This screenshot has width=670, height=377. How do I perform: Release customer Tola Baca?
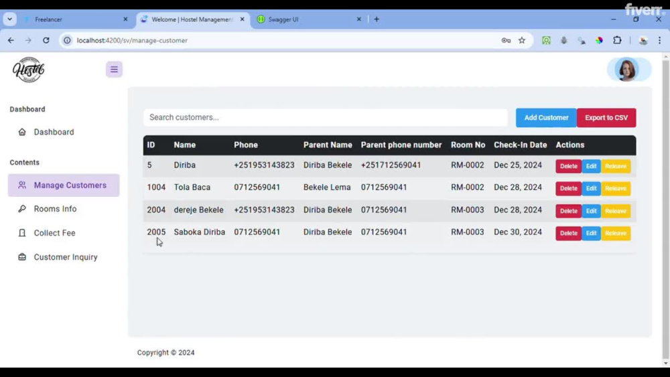[x=616, y=188]
